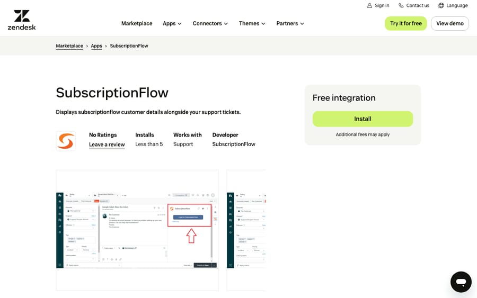Click 'Additional fees may apply' text

click(x=363, y=134)
